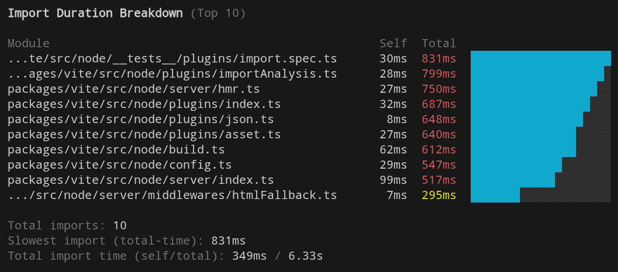
Task: Click the Slowest import summary line
Action: (x=126, y=240)
